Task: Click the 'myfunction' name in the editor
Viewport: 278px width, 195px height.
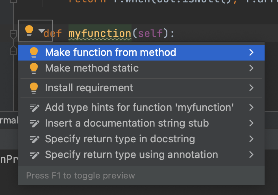Action: 100,33
